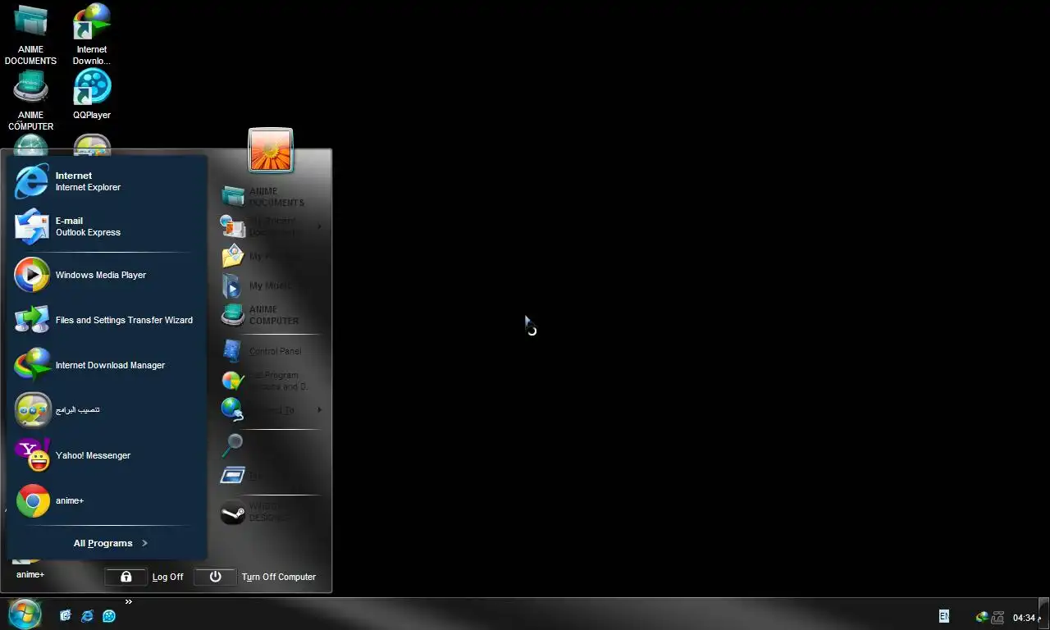Expand the Quick Launch overflow chevron
Viewport: 1050px width, 630px height.
(128, 602)
